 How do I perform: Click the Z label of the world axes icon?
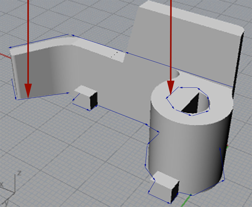click(x=20, y=173)
